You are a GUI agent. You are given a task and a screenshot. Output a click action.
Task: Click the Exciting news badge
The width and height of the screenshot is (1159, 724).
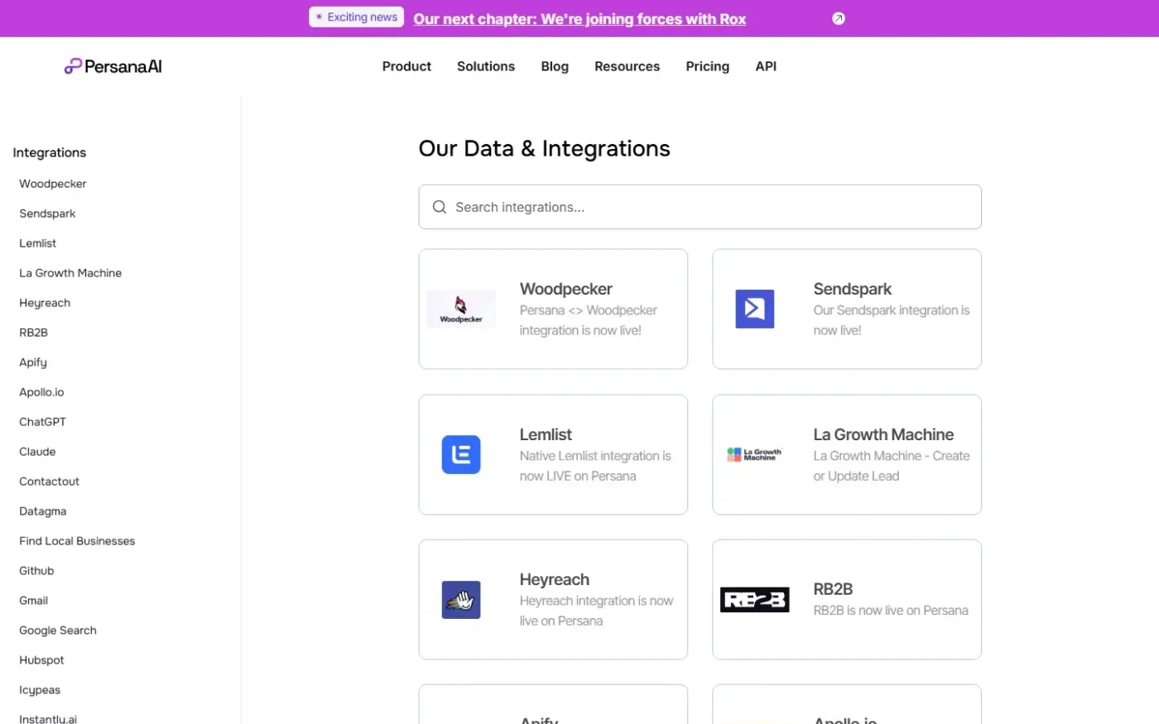point(357,17)
